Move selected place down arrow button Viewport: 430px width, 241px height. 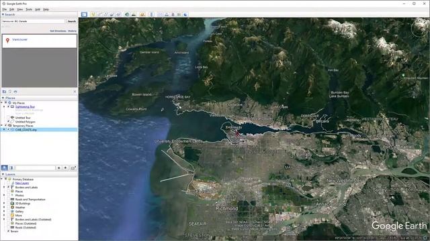point(66,168)
